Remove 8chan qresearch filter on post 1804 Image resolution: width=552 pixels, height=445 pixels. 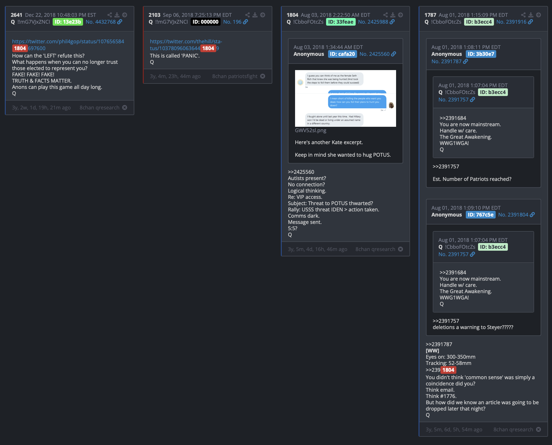[x=401, y=249]
